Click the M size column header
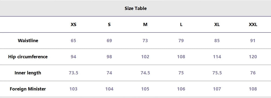Image resolution: width=271 pixels, height=98 pixels. click(x=145, y=24)
